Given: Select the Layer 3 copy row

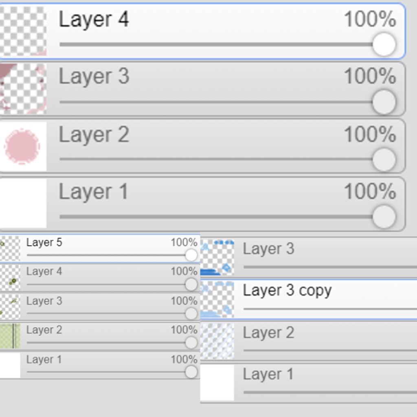Looking at the screenshot, I should click(x=287, y=291).
